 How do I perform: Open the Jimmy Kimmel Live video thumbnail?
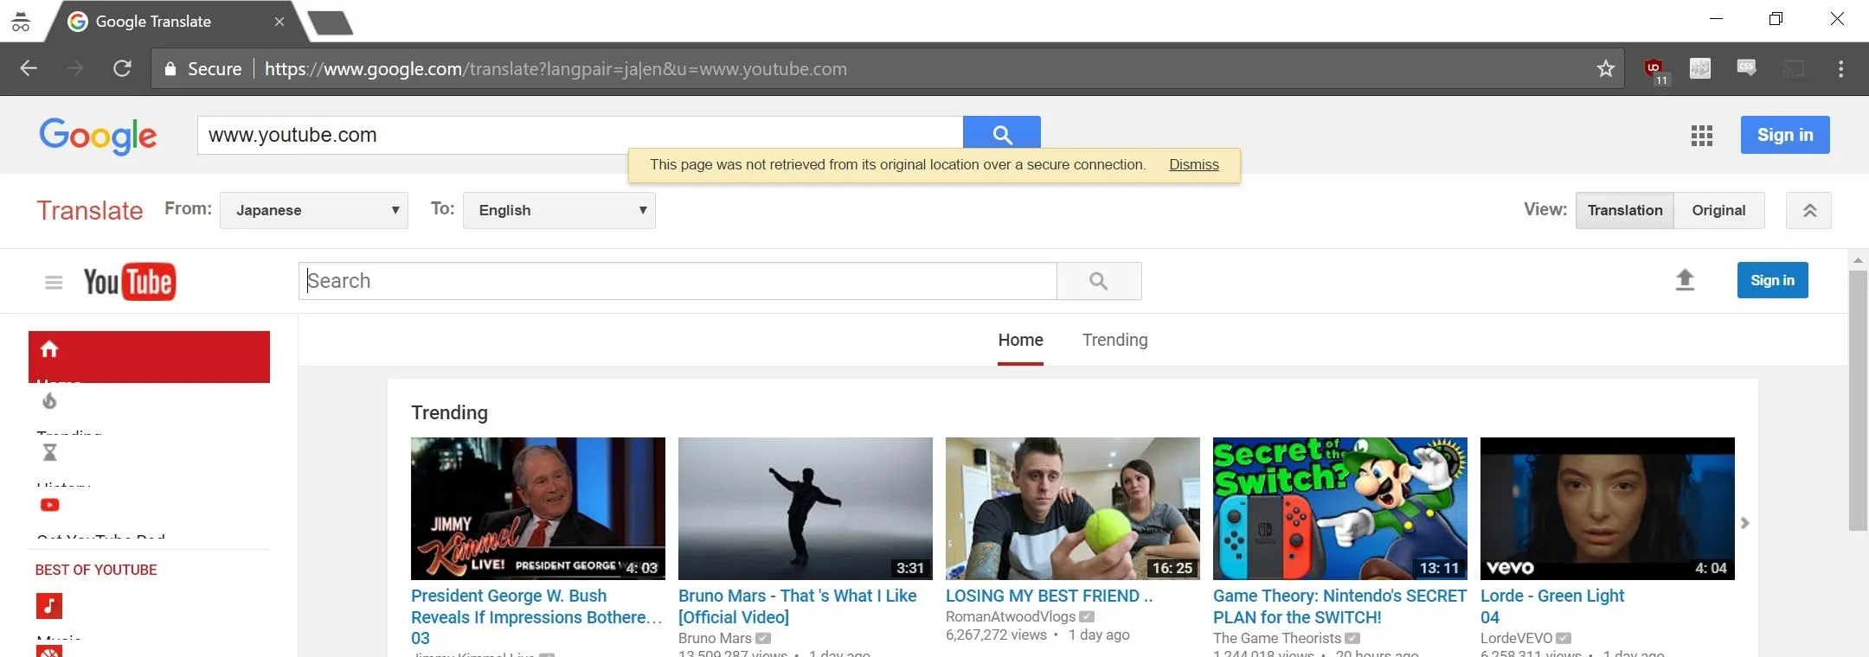click(x=538, y=508)
